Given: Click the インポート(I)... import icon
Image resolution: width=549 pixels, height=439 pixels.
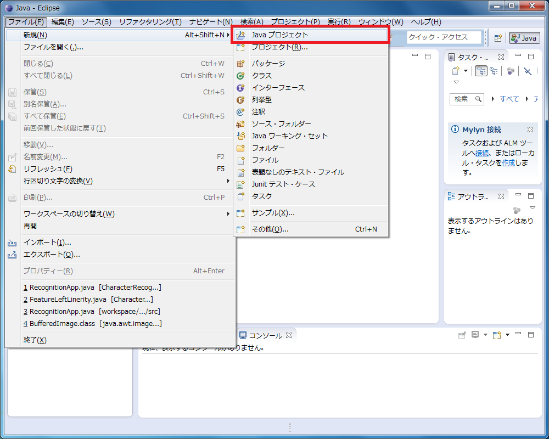Looking at the screenshot, I should coord(12,243).
